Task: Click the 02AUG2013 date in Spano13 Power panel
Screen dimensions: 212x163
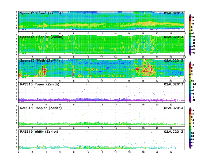Action: 173,13
